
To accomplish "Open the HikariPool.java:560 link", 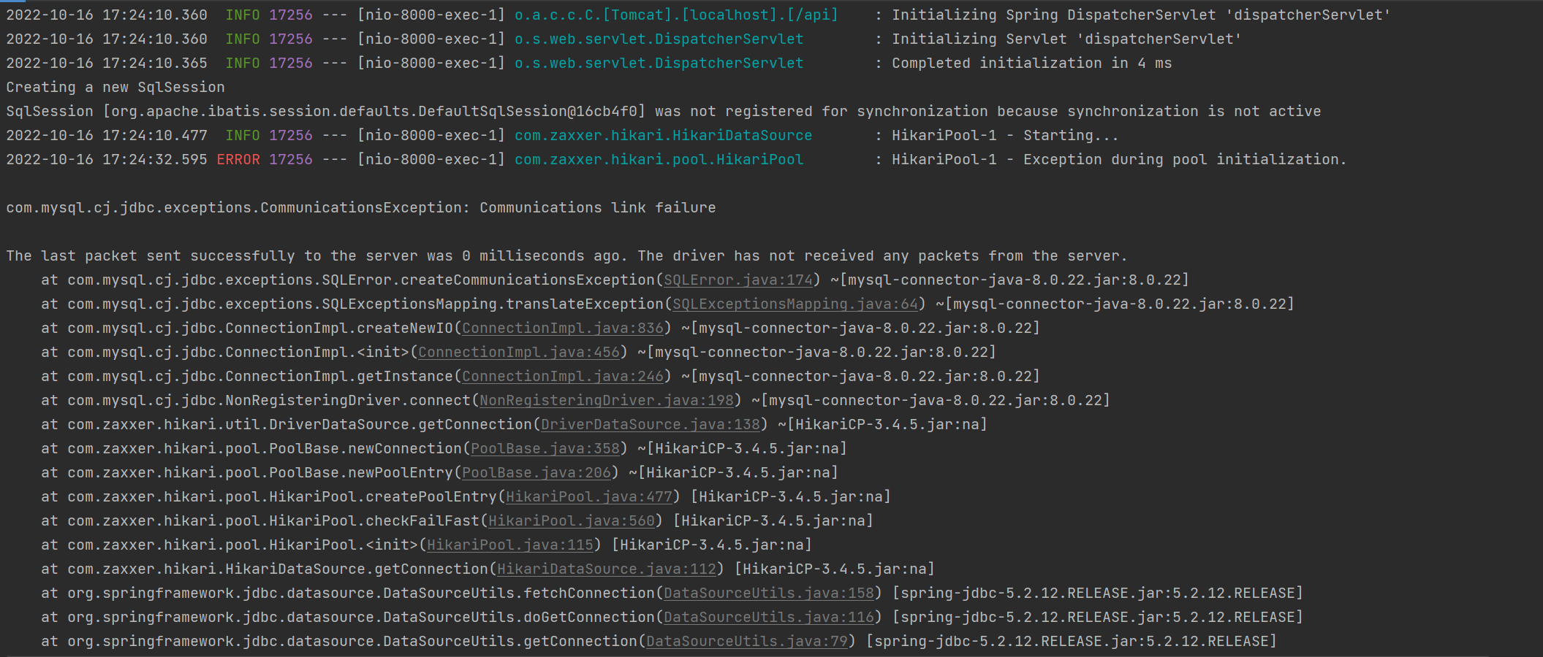I will (x=572, y=520).
